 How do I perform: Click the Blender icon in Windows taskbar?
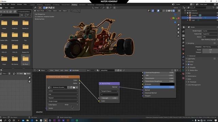[45, 121]
